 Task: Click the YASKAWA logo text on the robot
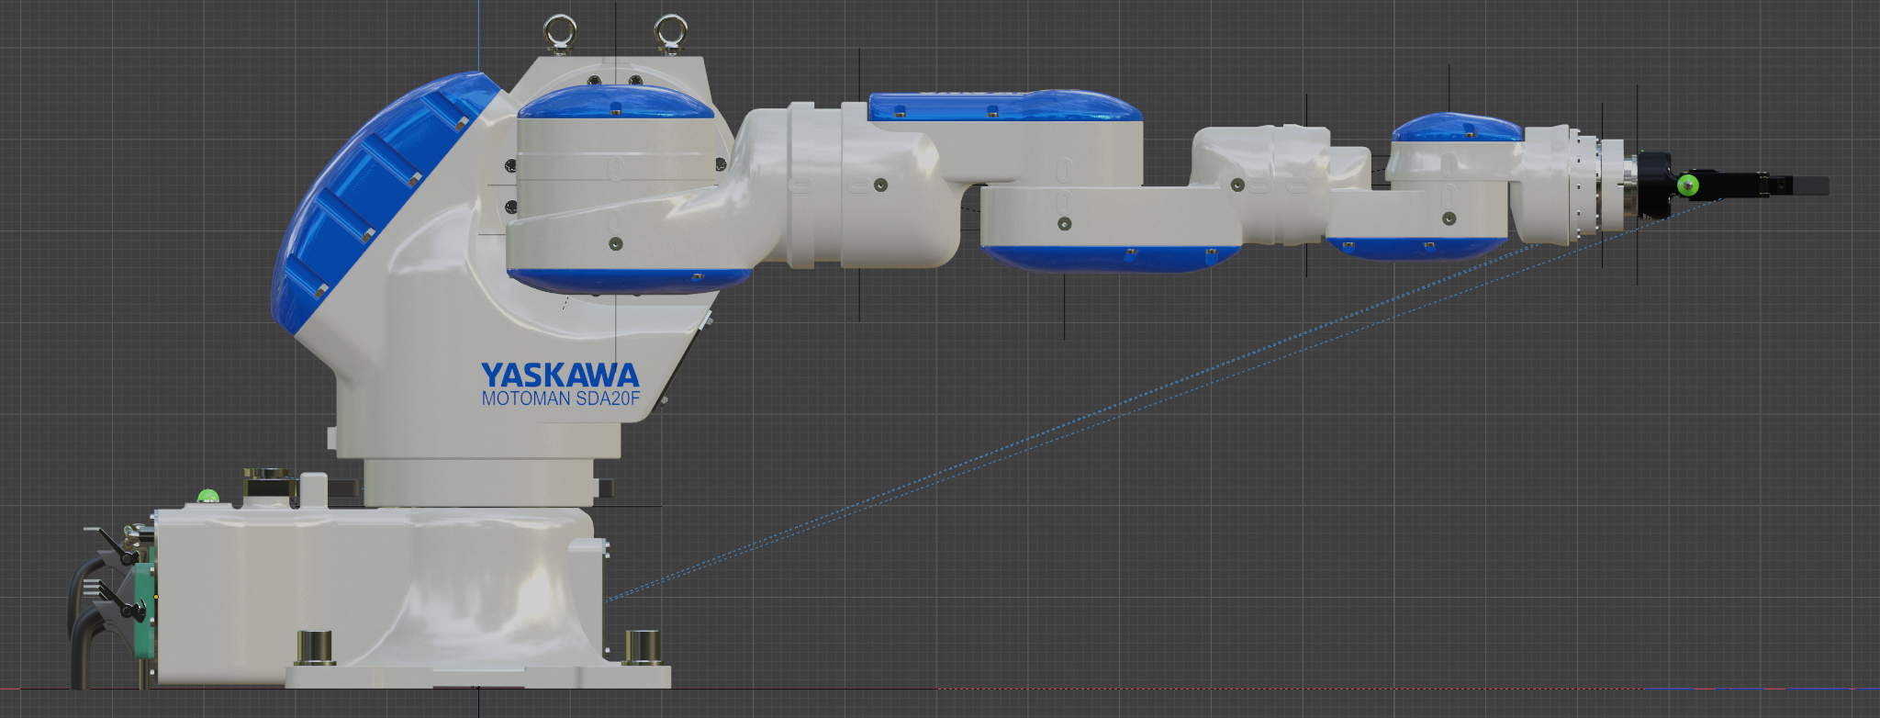click(x=560, y=375)
